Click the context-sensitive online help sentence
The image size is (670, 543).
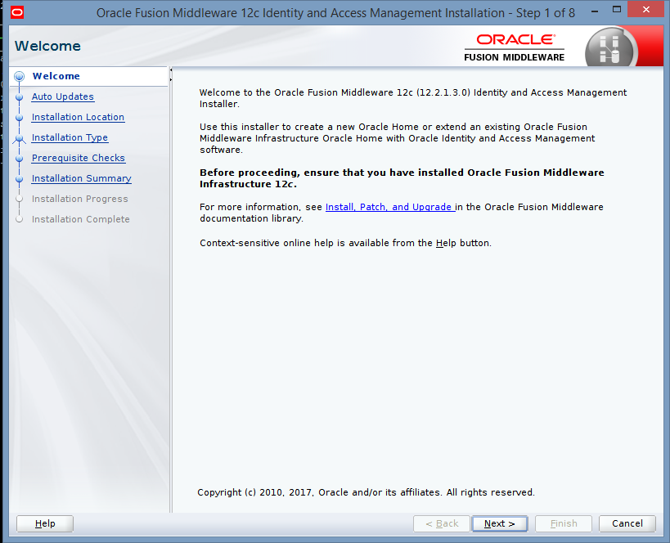point(345,243)
